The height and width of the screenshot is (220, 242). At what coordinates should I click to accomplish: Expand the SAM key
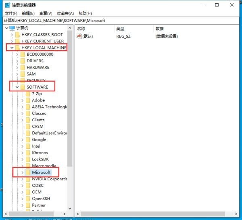tap(17, 74)
